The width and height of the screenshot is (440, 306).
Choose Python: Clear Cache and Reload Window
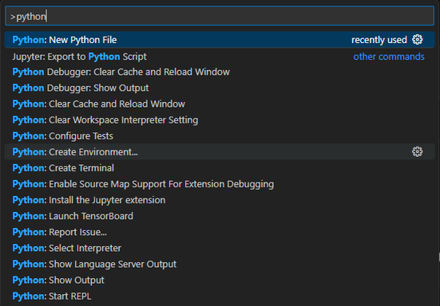220,104
